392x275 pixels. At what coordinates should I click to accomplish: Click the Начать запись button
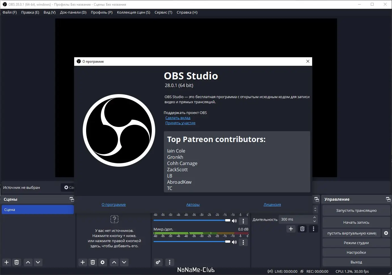(356, 223)
